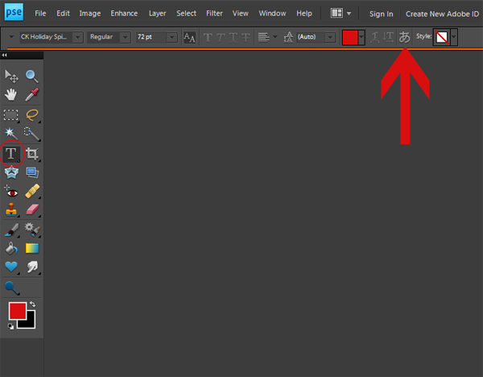Click the red foreground color swatch

18,311
